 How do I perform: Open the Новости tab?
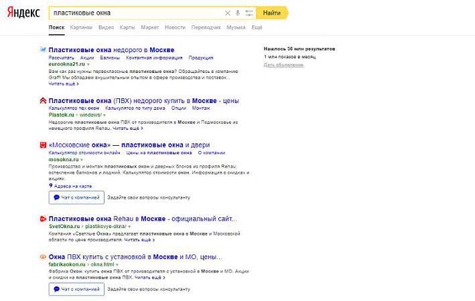175,27
